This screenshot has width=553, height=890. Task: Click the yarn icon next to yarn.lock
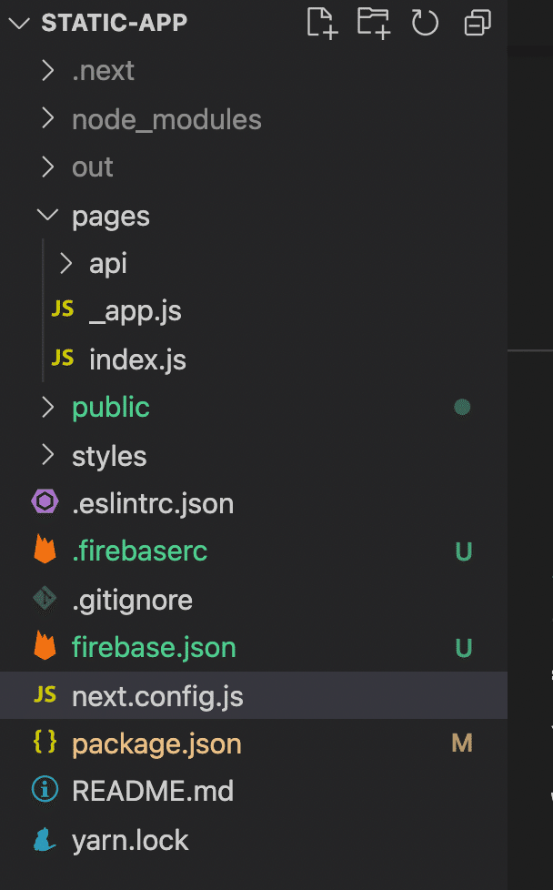coord(44,839)
